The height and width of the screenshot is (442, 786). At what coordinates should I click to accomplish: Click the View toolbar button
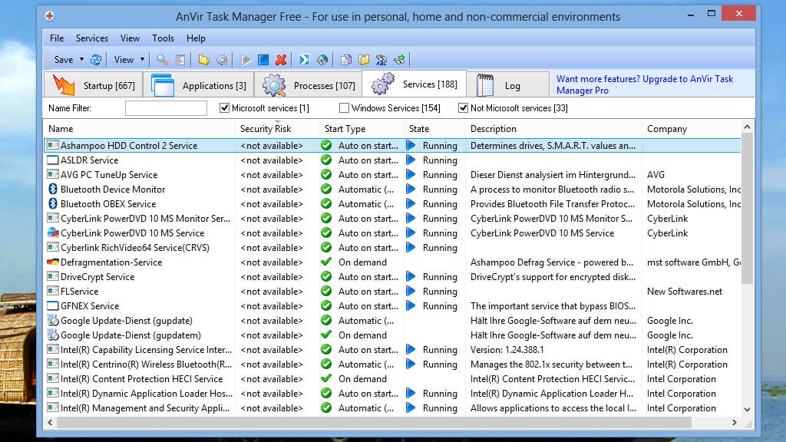point(124,60)
